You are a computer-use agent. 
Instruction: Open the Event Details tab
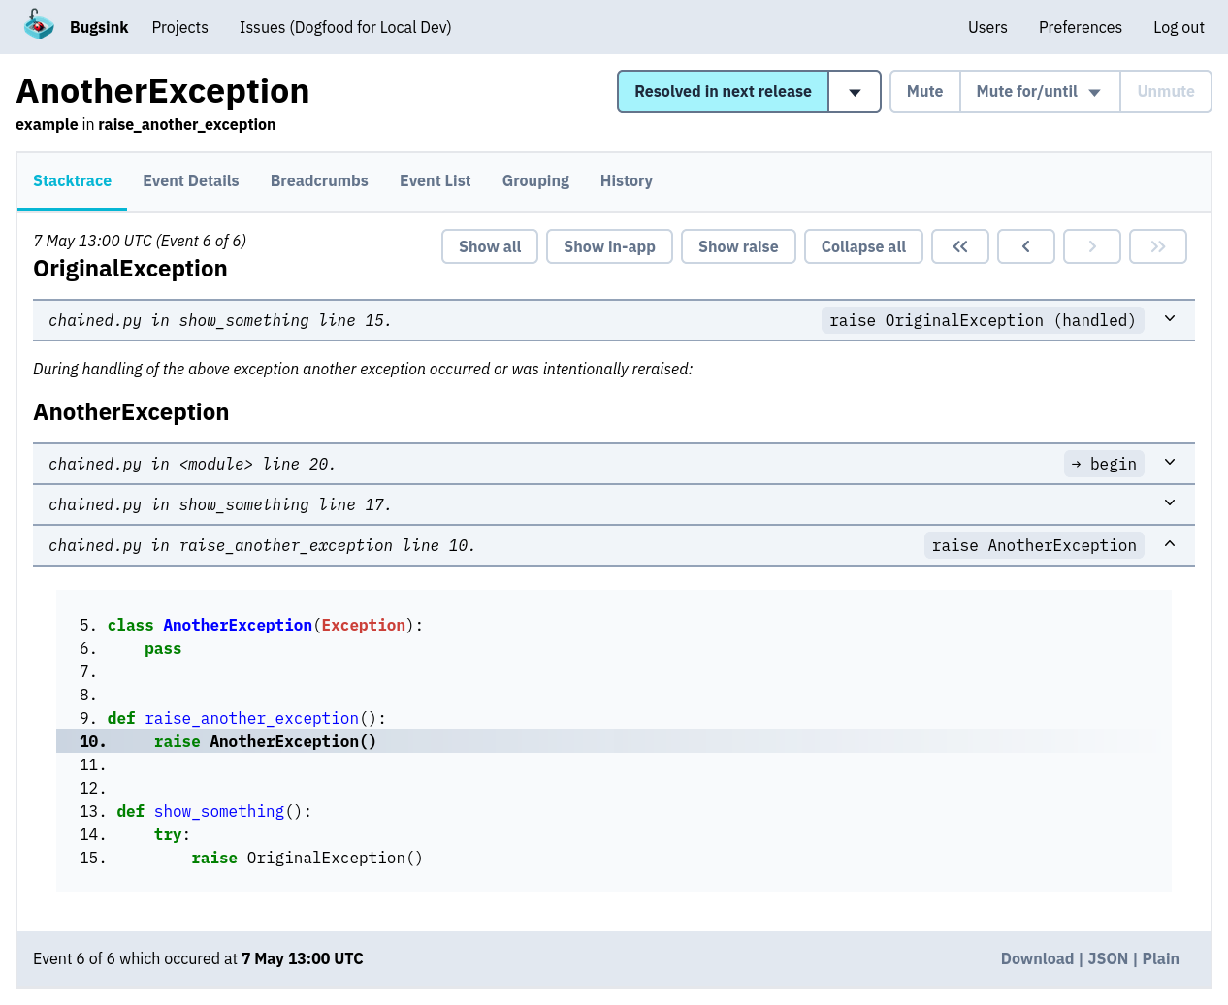[x=190, y=180]
